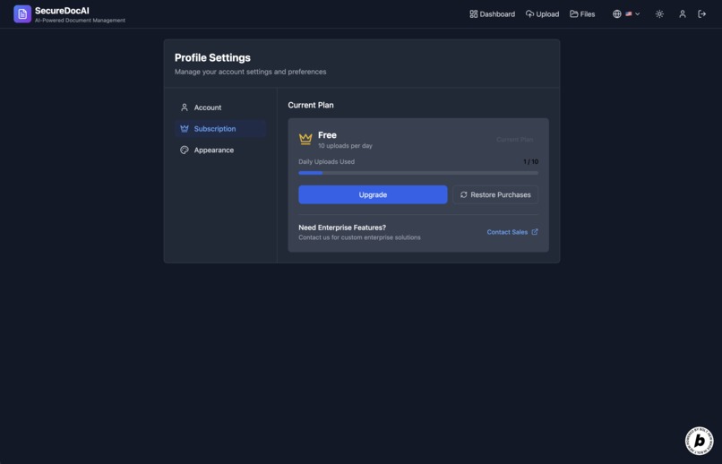Open the Dashboard page
Image resolution: width=722 pixels, height=464 pixels.
(492, 14)
